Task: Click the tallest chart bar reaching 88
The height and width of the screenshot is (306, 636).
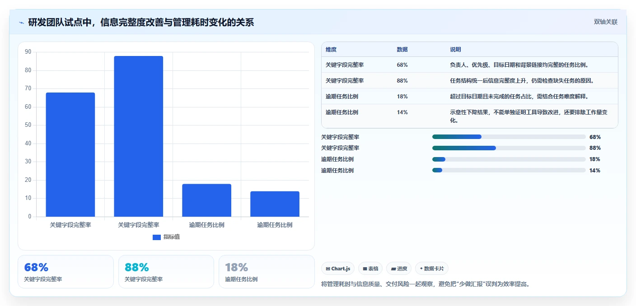Action: pos(139,136)
